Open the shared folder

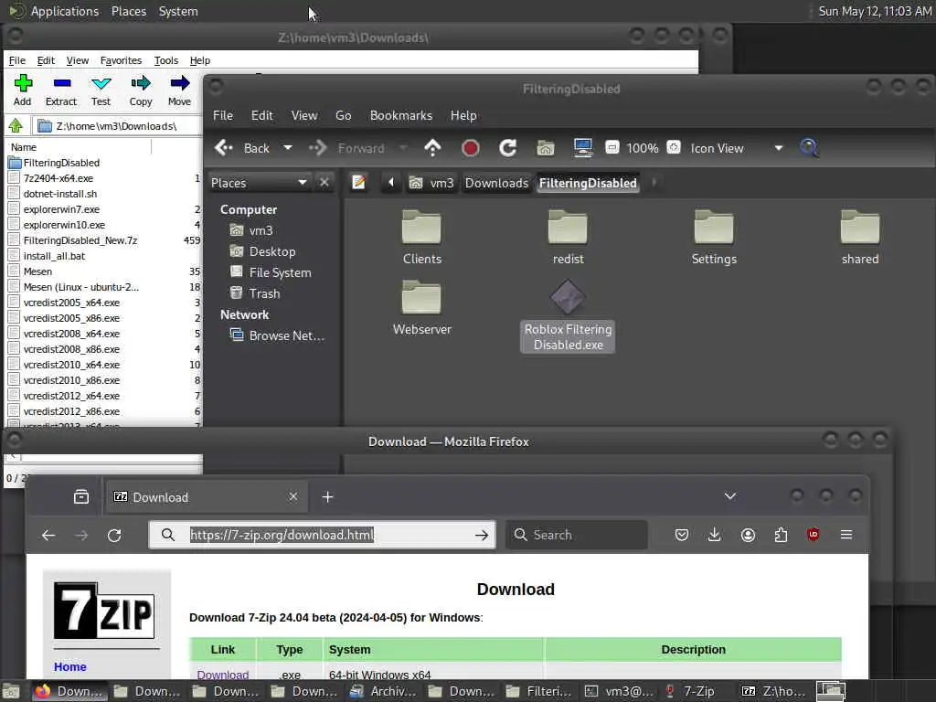click(x=859, y=238)
